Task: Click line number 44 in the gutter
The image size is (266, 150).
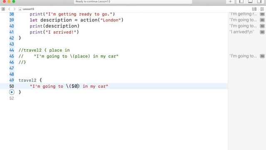Action: point(12,50)
